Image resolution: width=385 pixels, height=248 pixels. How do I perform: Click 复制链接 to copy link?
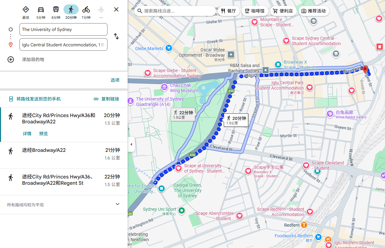[107, 99]
